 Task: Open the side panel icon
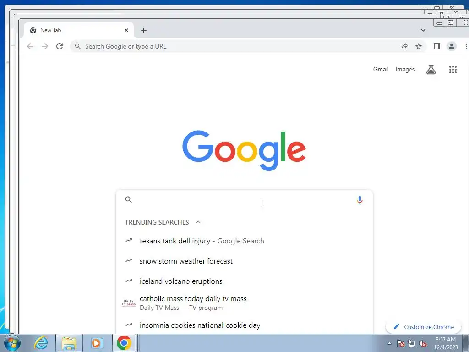click(x=436, y=46)
